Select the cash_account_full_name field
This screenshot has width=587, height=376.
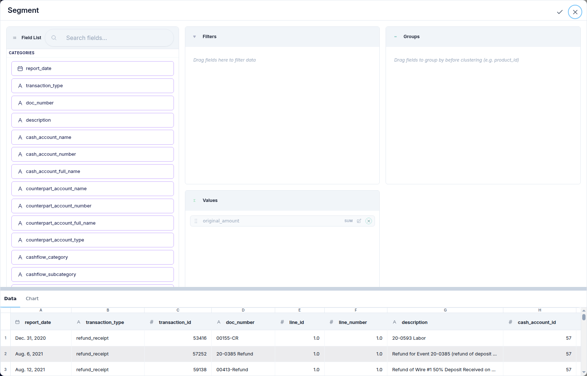(x=92, y=172)
